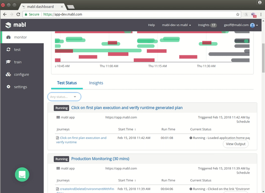
Task: Click the mabl logo icon
Action: 8,25
